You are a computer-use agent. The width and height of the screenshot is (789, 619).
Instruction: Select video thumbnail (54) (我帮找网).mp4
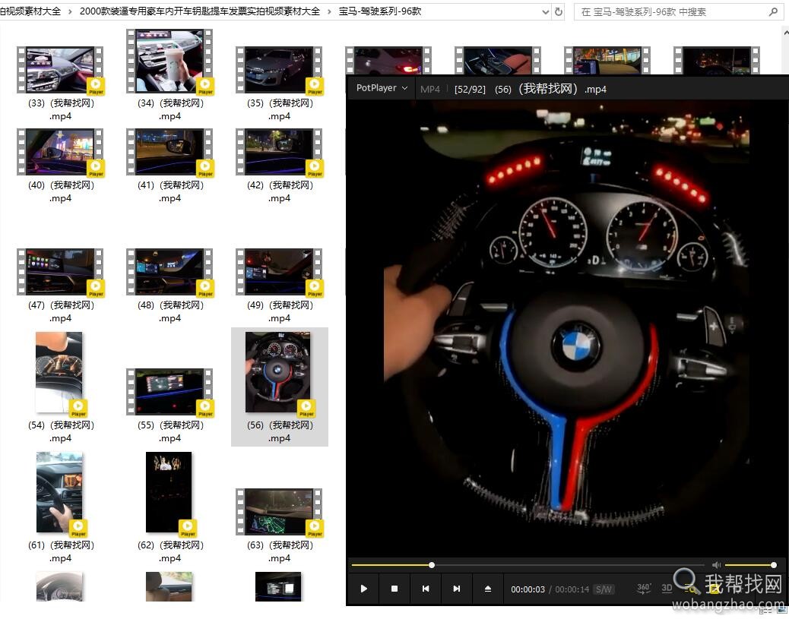point(59,373)
